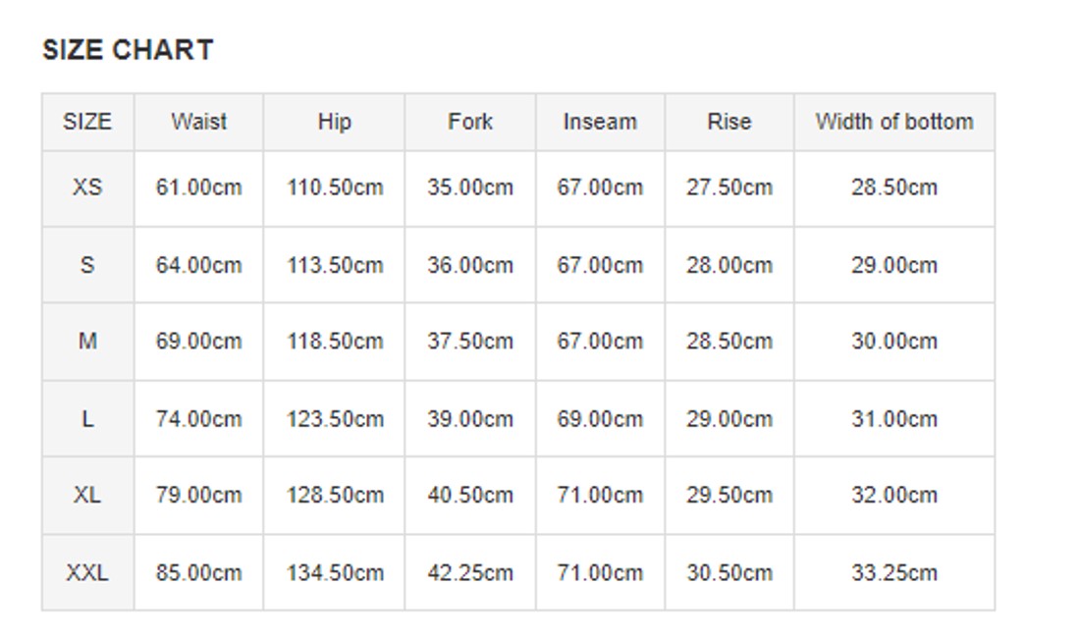1080x638 pixels.
Task: Click the XS waist value 61.00cm
Action: click(198, 187)
